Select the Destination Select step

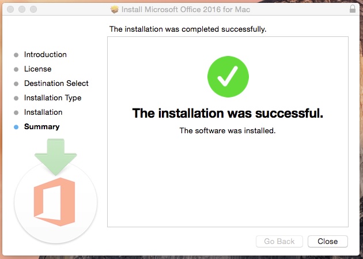click(56, 84)
